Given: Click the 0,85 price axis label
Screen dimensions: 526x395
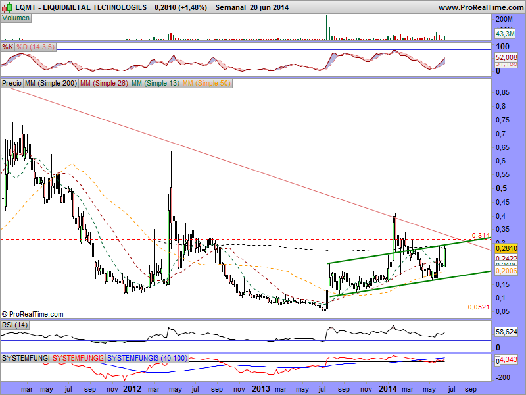Looking at the screenshot, I should [502, 92].
